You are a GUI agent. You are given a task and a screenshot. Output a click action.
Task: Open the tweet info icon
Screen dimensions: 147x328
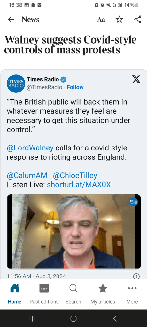(136, 276)
